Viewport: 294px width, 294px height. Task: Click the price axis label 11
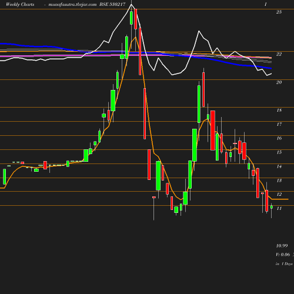pos(279,208)
